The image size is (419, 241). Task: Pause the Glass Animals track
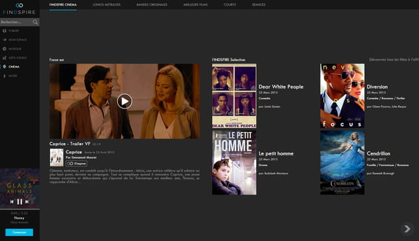tap(19, 202)
